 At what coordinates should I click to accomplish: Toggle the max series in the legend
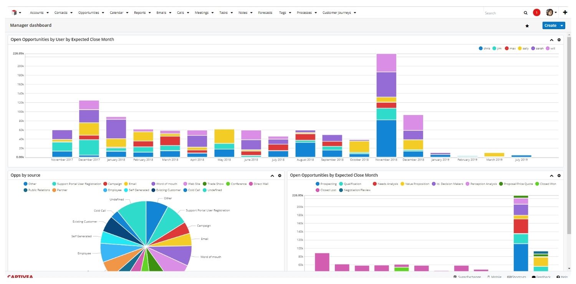(510, 49)
